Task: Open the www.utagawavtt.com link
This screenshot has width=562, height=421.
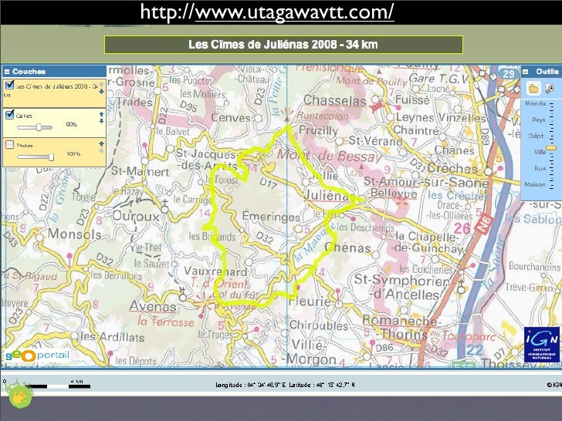Action: click(294, 12)
